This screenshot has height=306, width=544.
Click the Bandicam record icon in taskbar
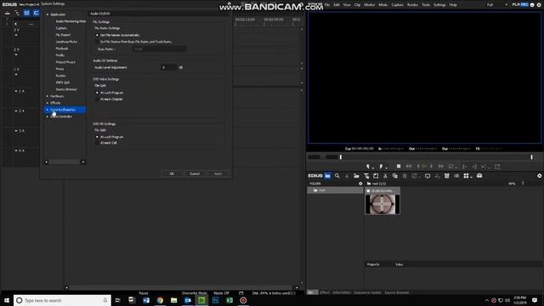pyautogui.click(x=243, y=300)
